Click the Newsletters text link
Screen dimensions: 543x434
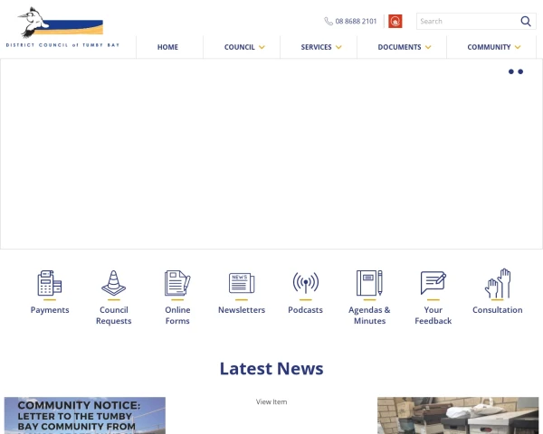pos(242,310)
